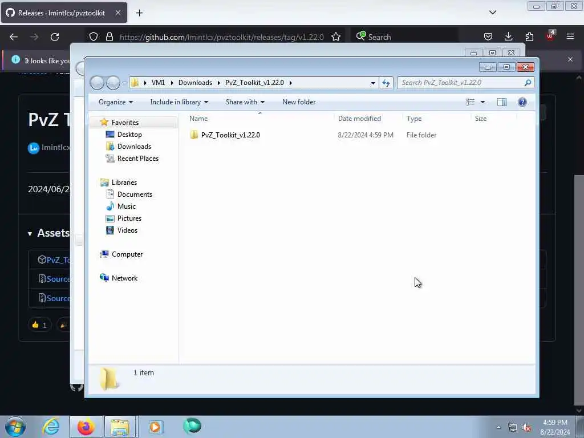This screenshot has height=438, width=584.
Task: Show hidden tray icons arrow
Action: (x=498, y=427)
